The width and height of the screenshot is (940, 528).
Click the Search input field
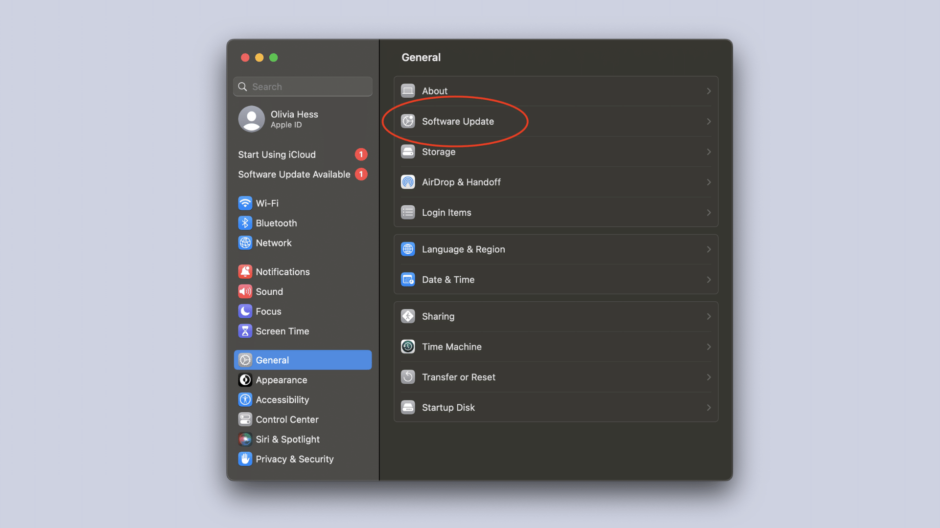[302, 87]
